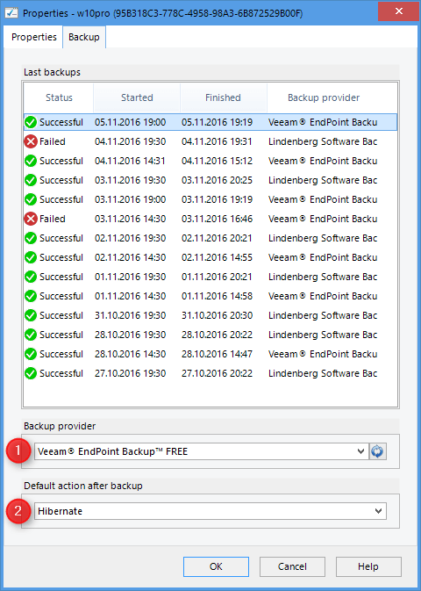Open Help for this dialog
Screen dimensions: 421x591
[368, 566]
